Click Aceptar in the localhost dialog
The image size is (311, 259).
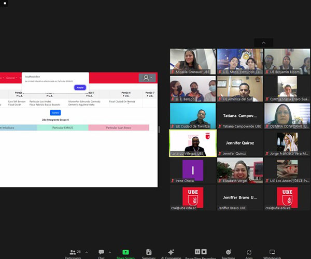point(80,88)
